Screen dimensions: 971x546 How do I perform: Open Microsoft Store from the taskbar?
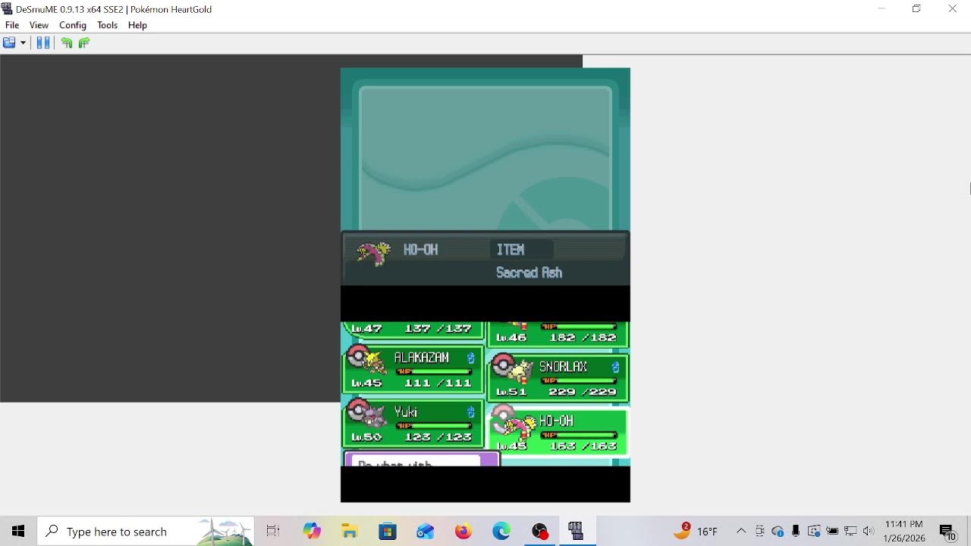388,532
